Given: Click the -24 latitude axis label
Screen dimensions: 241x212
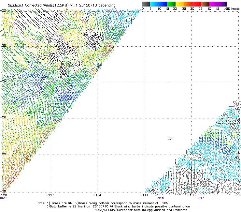Looking at the screenshot, I should 3,81.
